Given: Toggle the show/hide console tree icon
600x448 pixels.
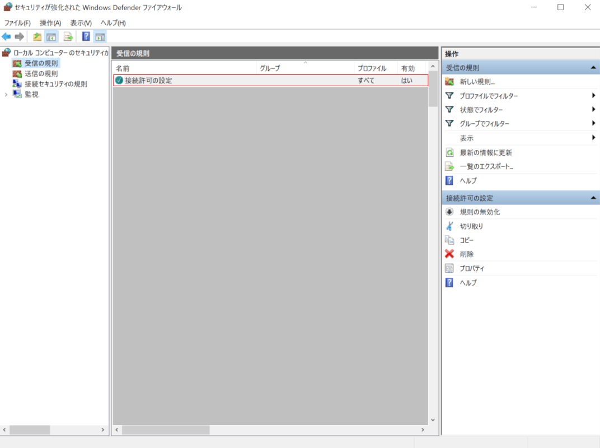Looking at the screenshot, I should pyautogui.click(x=51, y=37).
